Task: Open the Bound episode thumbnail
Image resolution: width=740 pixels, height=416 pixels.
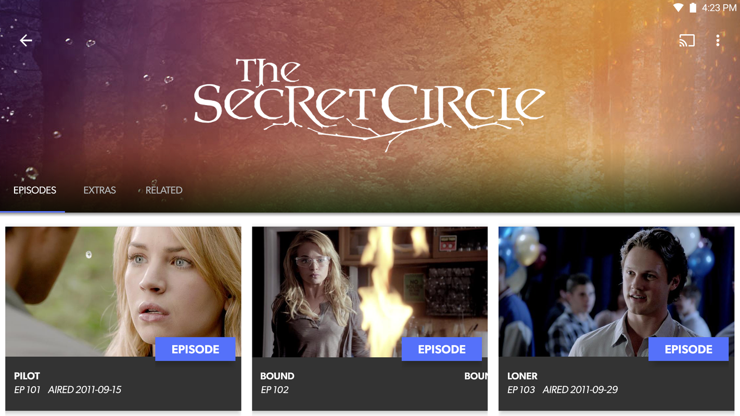Action: point(370,292)
